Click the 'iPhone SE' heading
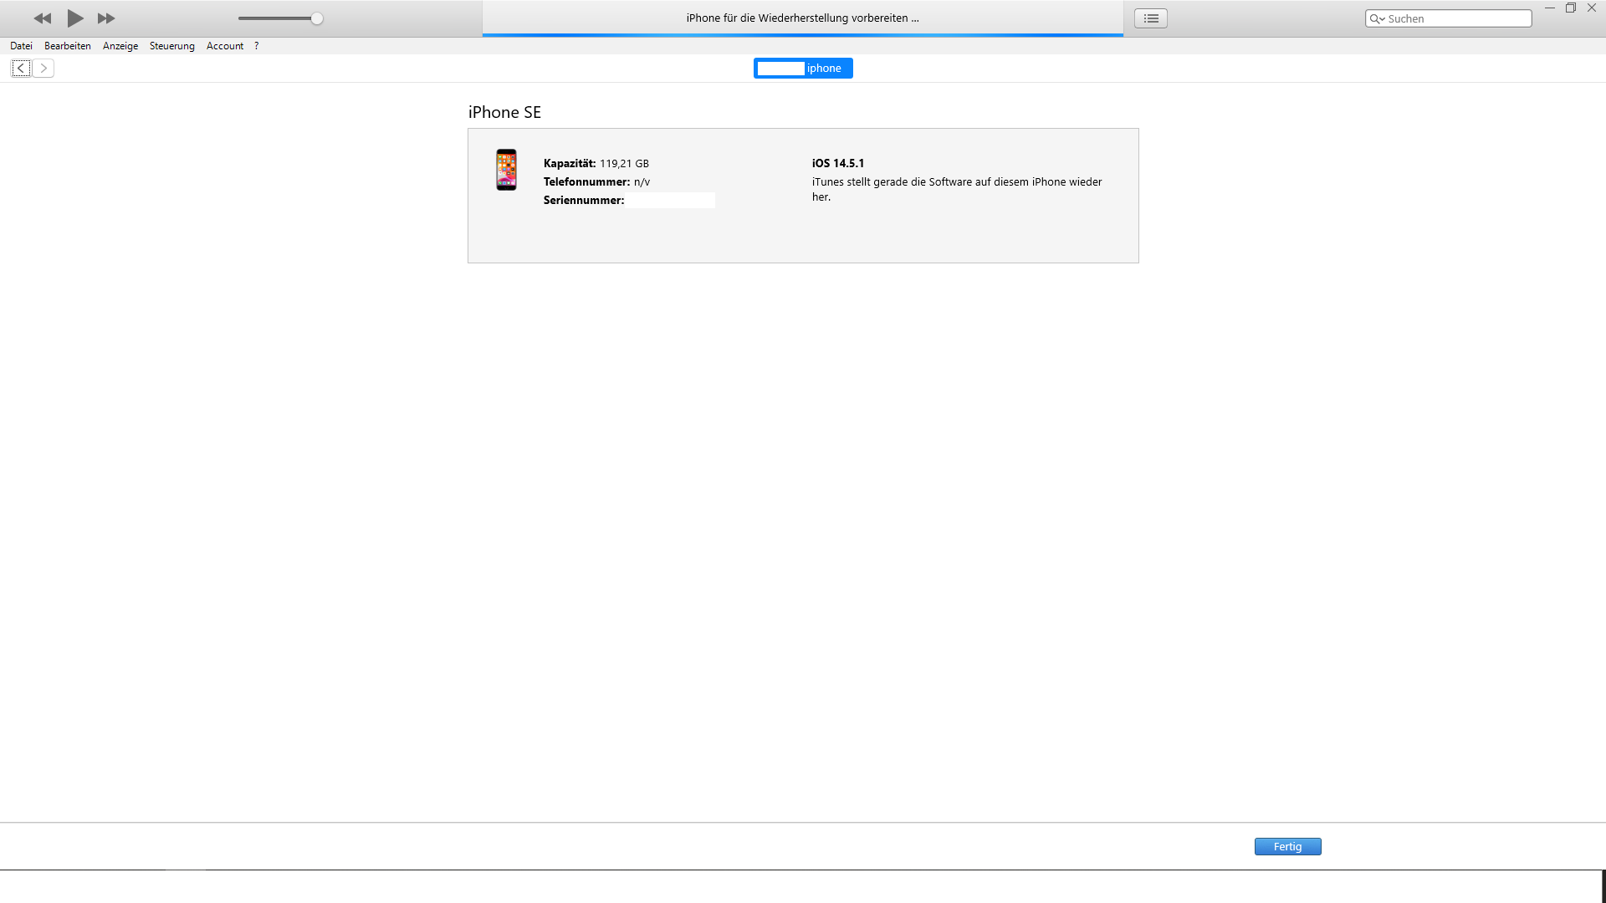This screenshot has height=903, width=1606. click(x=504, y=112)
